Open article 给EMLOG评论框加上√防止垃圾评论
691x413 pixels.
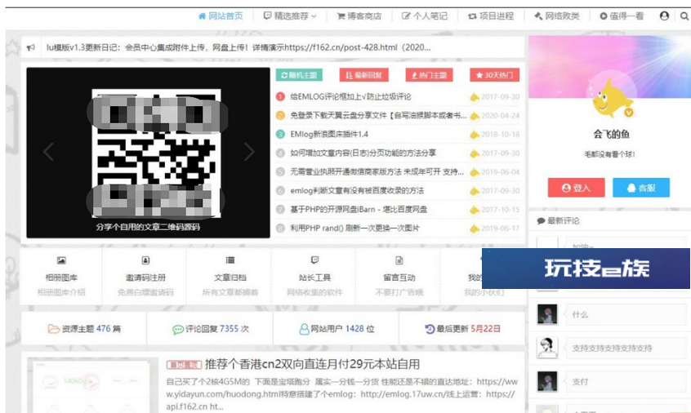(350, 97)
